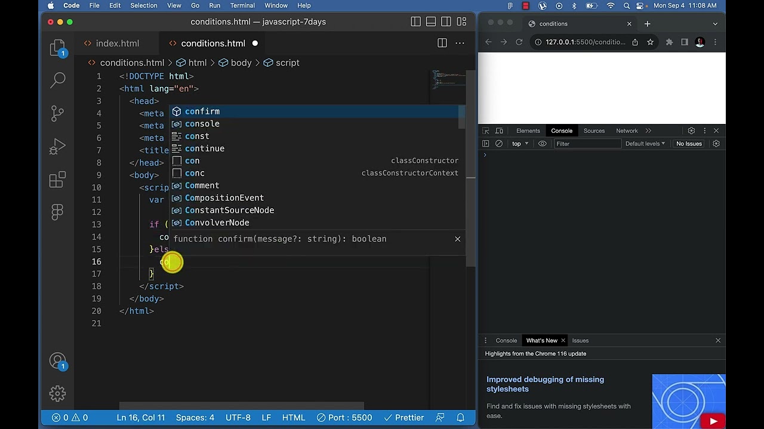Open the Explorer view in activity bar
Screen dimensions: 764x429
58,49
